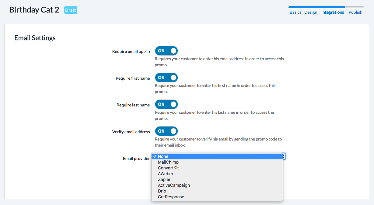Click the Draft status badge
The image size is (374, 205).
pyautogui.click(x=71, y=10)
